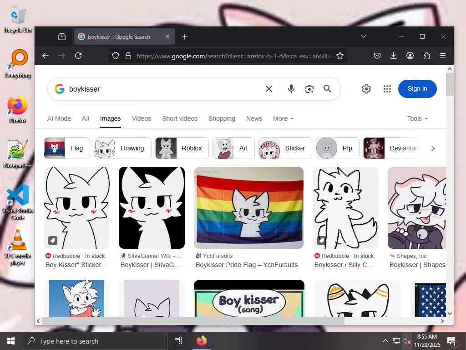
Task: Submit search with magnifying glass icon
Action: pyautogui.click(x=327, y=89)
